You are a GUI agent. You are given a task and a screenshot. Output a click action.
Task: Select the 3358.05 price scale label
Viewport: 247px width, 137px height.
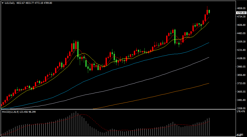[x=241, y=108]
